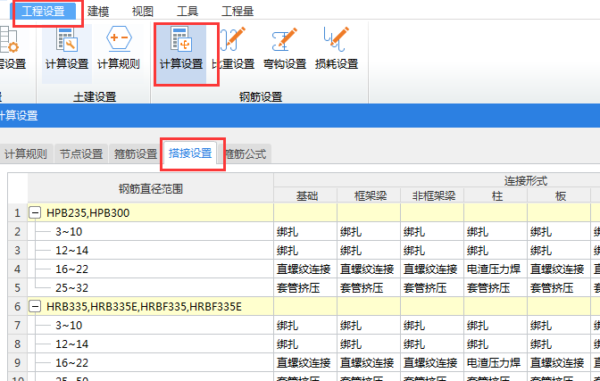Switch to the 箍筋公式 tab
The height and width of the screenshot is (381, 600).
[x=246, y=153]
